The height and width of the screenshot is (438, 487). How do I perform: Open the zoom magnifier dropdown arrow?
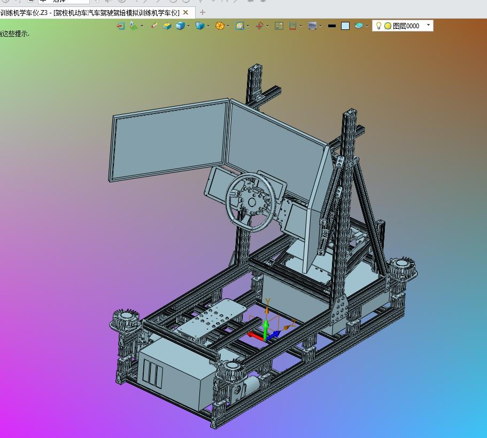[248, 26]
